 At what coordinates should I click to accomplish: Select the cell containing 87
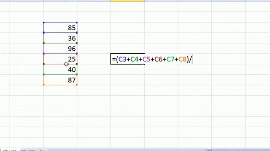tap(60, 80)
